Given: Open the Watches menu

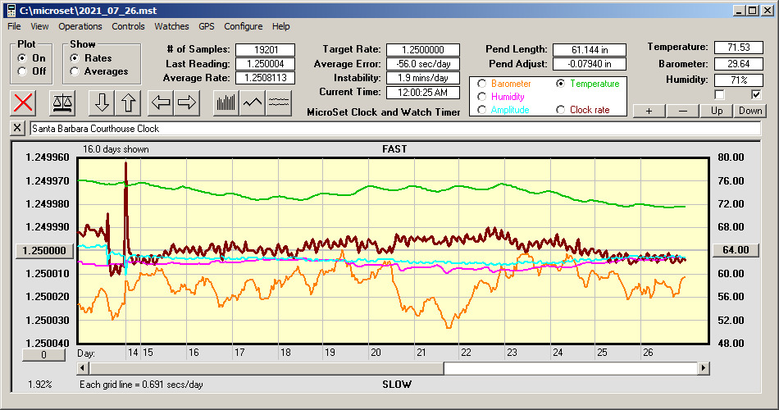Looking at the screenshot, I should pyautogui.click(x=171, y=26).
